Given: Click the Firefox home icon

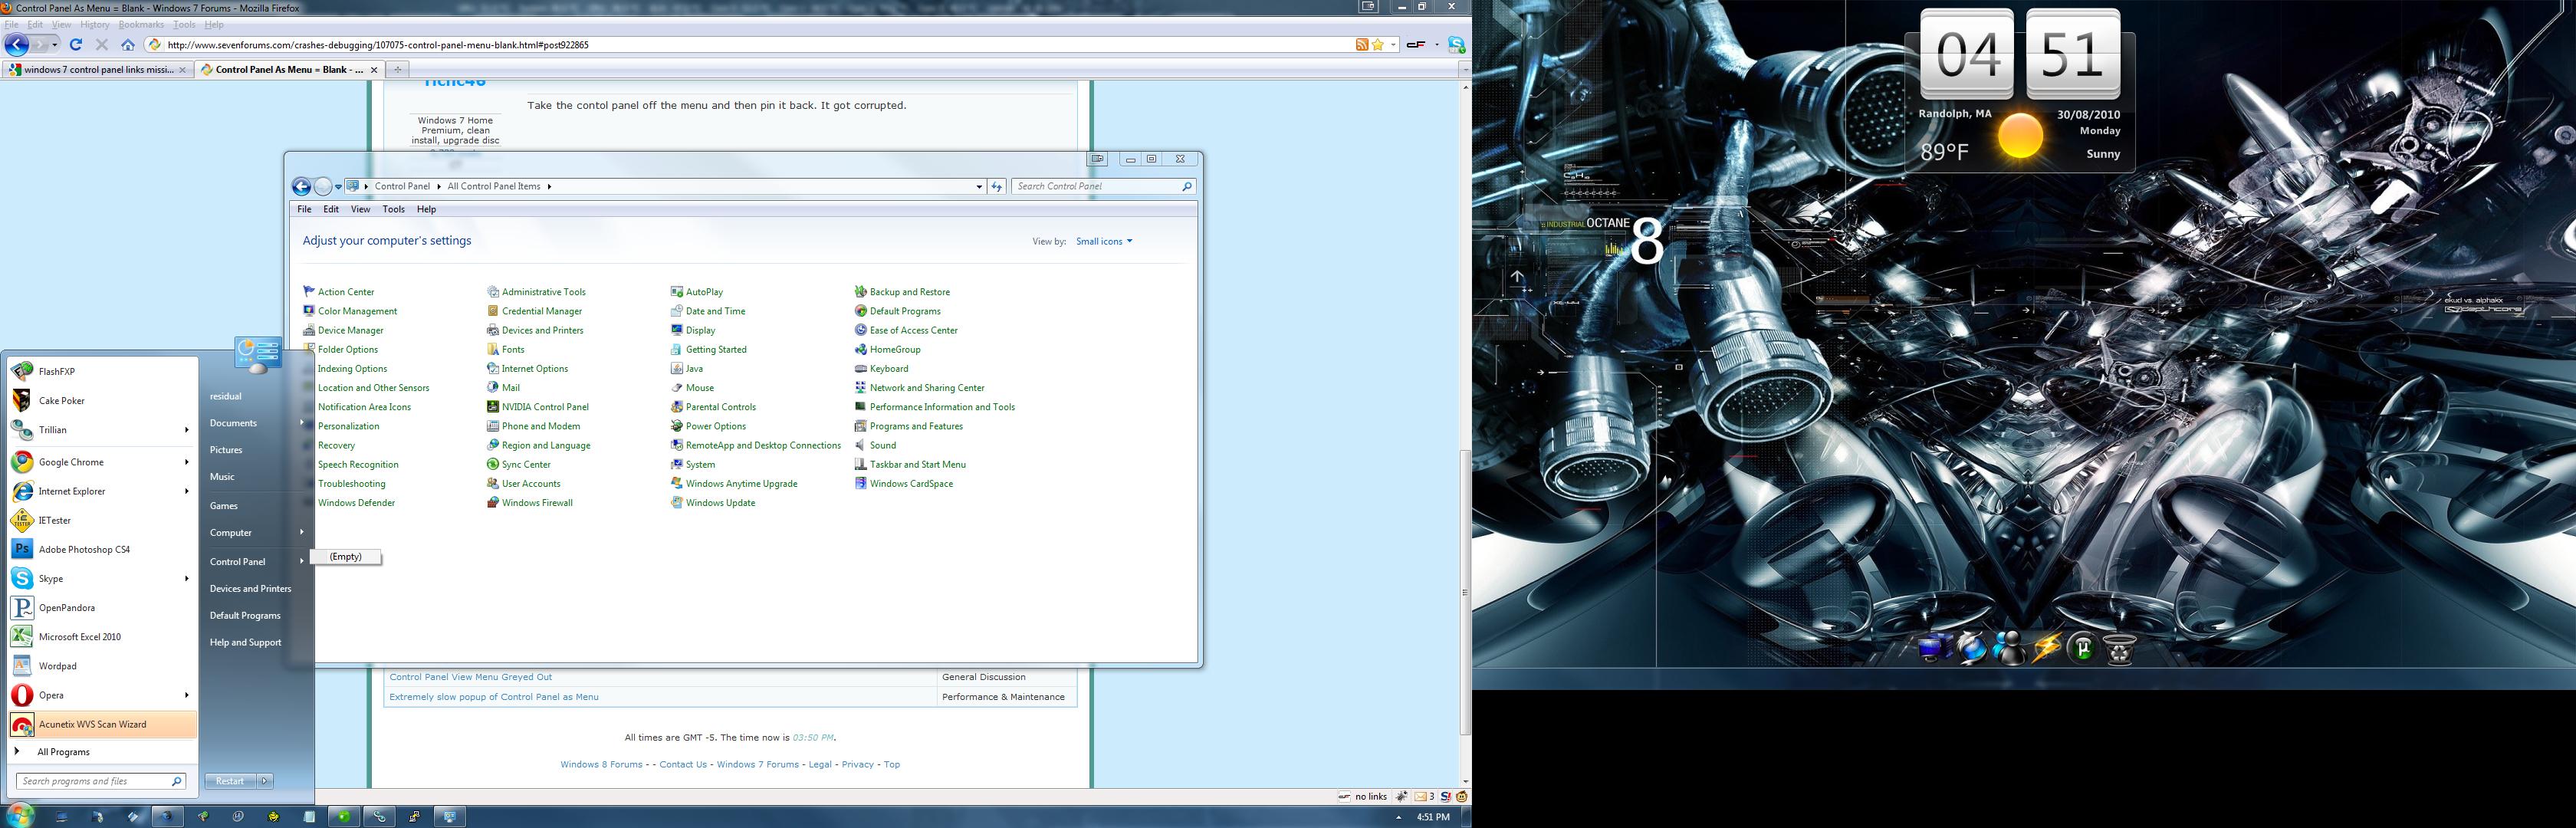Looking at the screenshot, I should (x=128, y=44).
